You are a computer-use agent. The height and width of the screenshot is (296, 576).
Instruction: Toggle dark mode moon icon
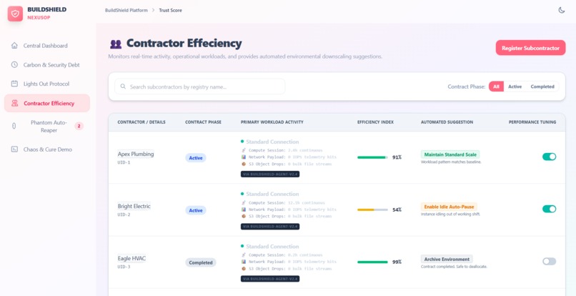click(561, 10)
